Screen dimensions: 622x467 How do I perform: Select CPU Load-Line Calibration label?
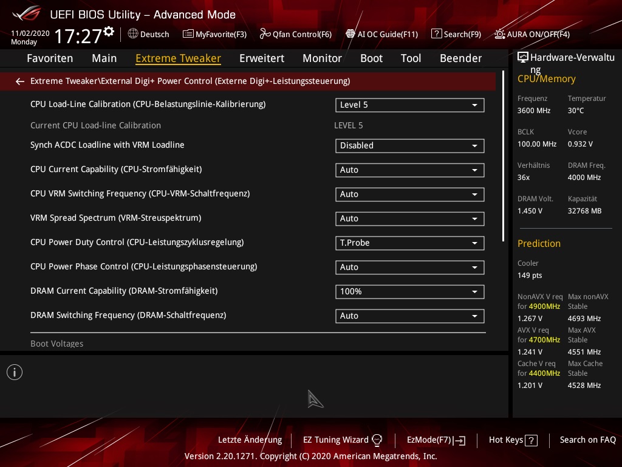coord(148,105)
